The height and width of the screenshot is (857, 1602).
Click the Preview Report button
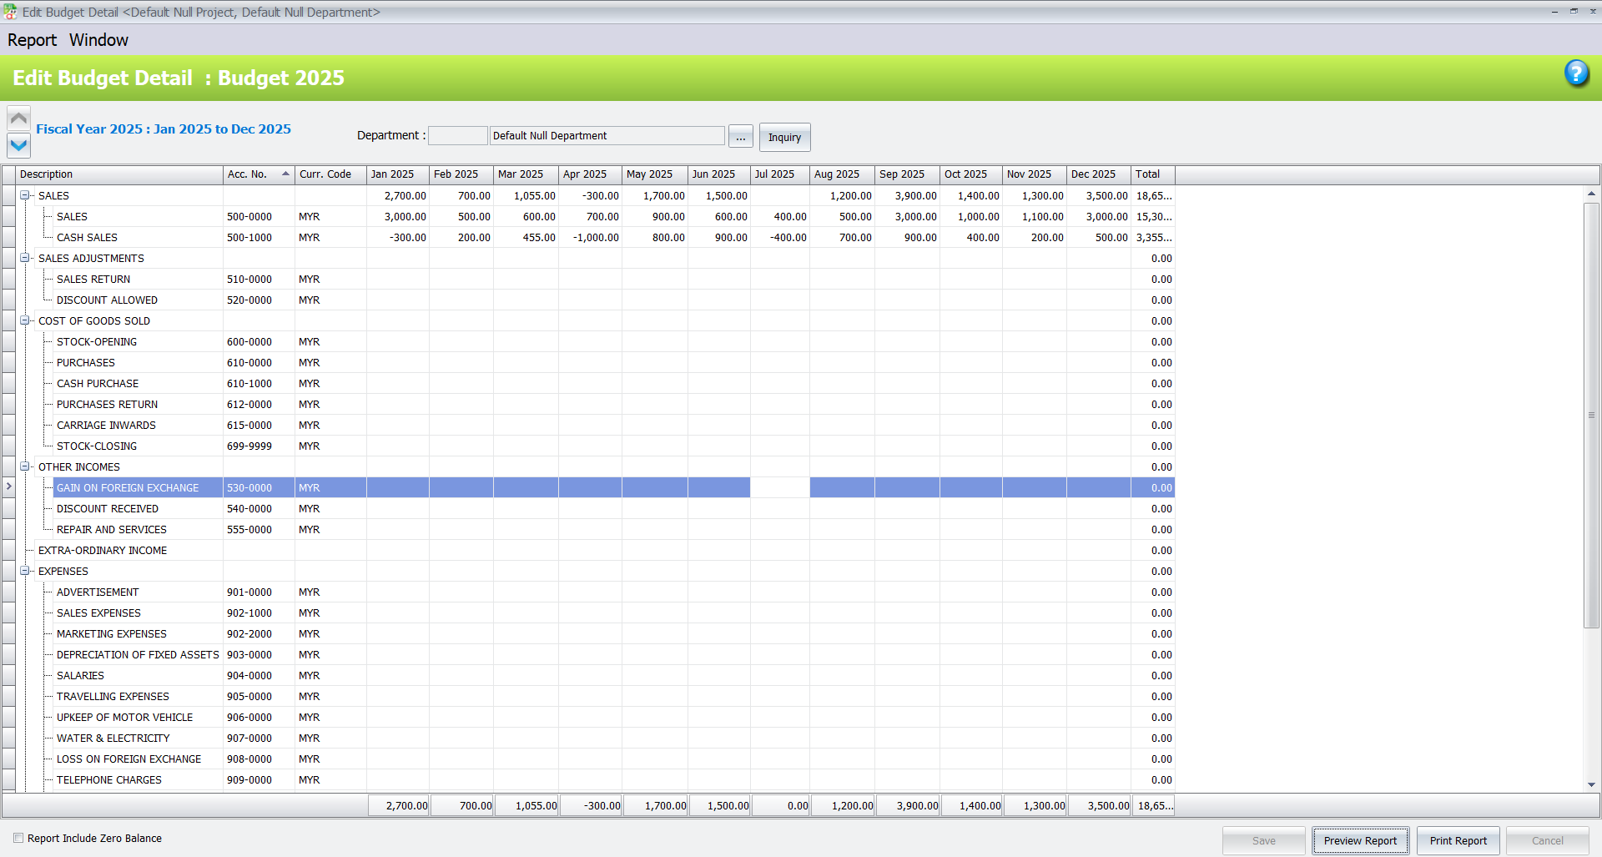(x=1360, y=840)
